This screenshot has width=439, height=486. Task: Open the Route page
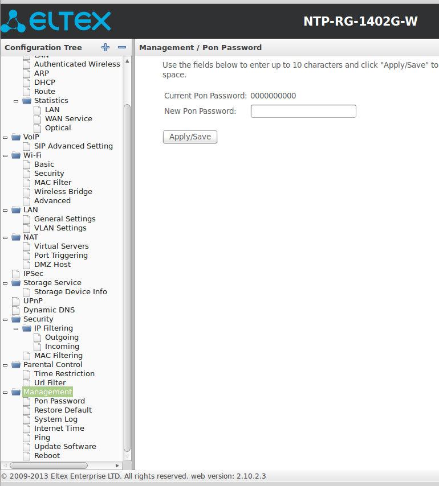click(x=44, y=92)
